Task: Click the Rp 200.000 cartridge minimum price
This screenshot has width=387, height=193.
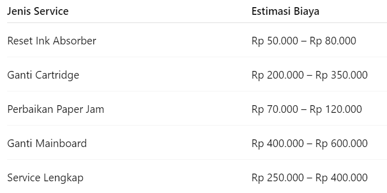Action: coord(278,75)
